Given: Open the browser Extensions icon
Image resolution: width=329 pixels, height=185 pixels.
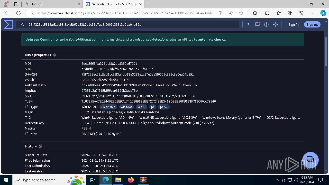Looking at the screenshot, I should coord(255,13).
